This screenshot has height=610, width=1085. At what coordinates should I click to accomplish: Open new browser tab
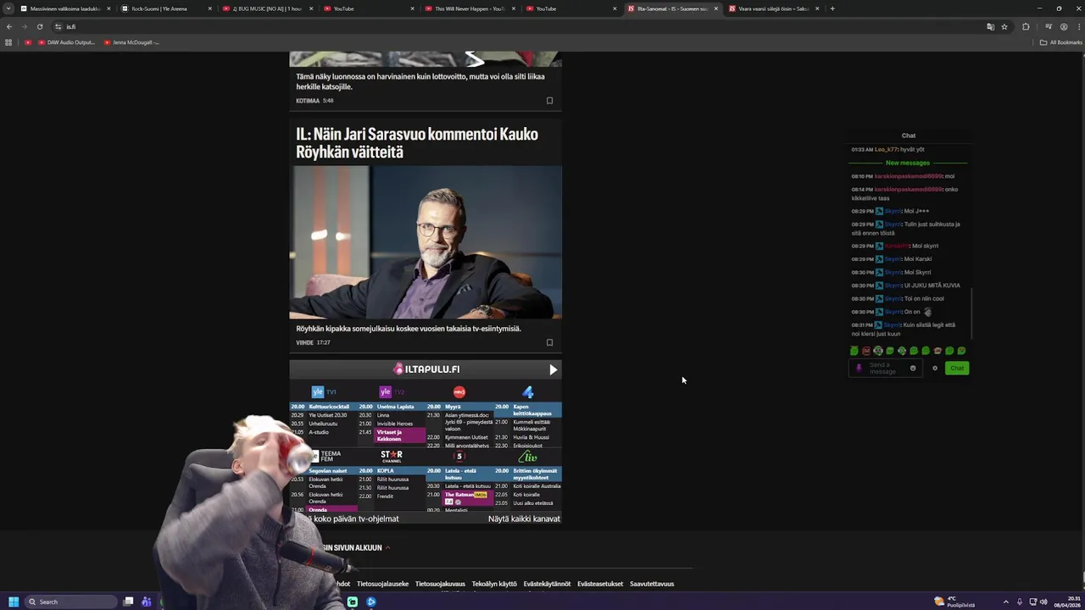point(832,8)
